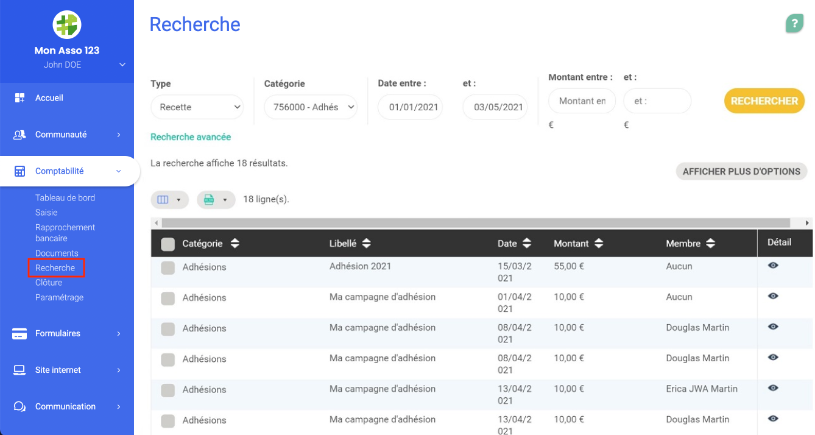
Task: Expand the Site internet menu chevron
Action: 119,370
